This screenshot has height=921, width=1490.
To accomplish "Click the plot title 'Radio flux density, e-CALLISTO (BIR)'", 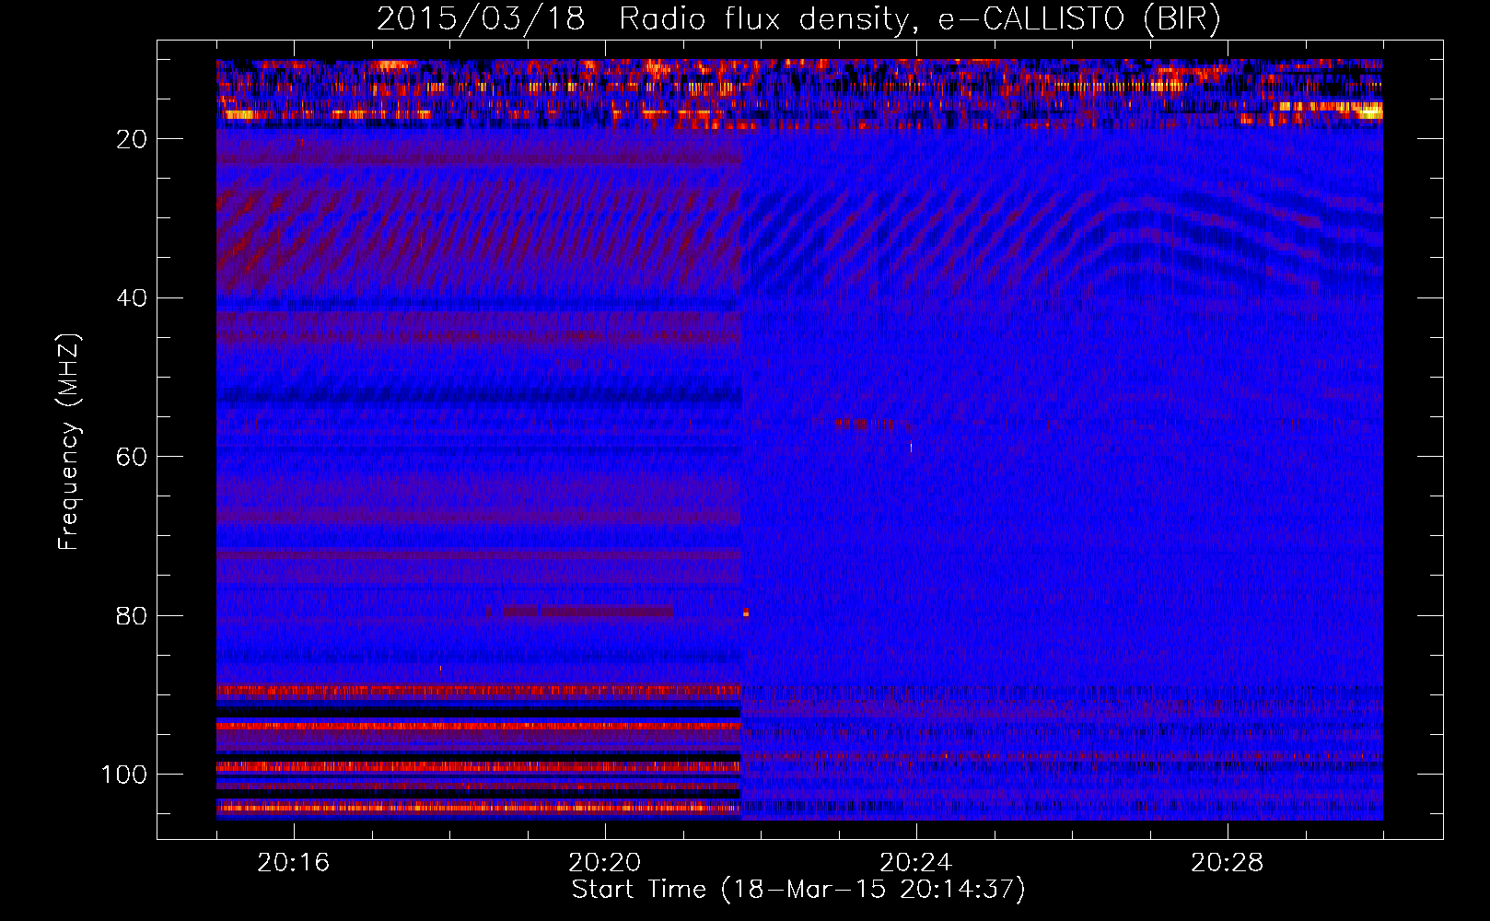I will point(919,18).
